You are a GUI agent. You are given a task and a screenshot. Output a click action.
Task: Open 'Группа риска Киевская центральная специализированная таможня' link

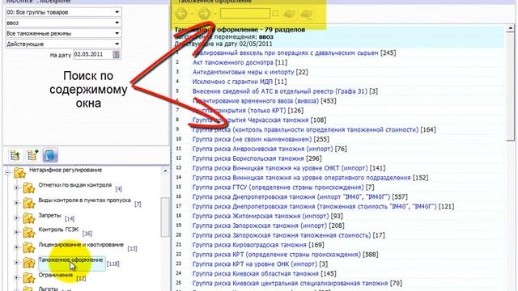tap(290, 283)
